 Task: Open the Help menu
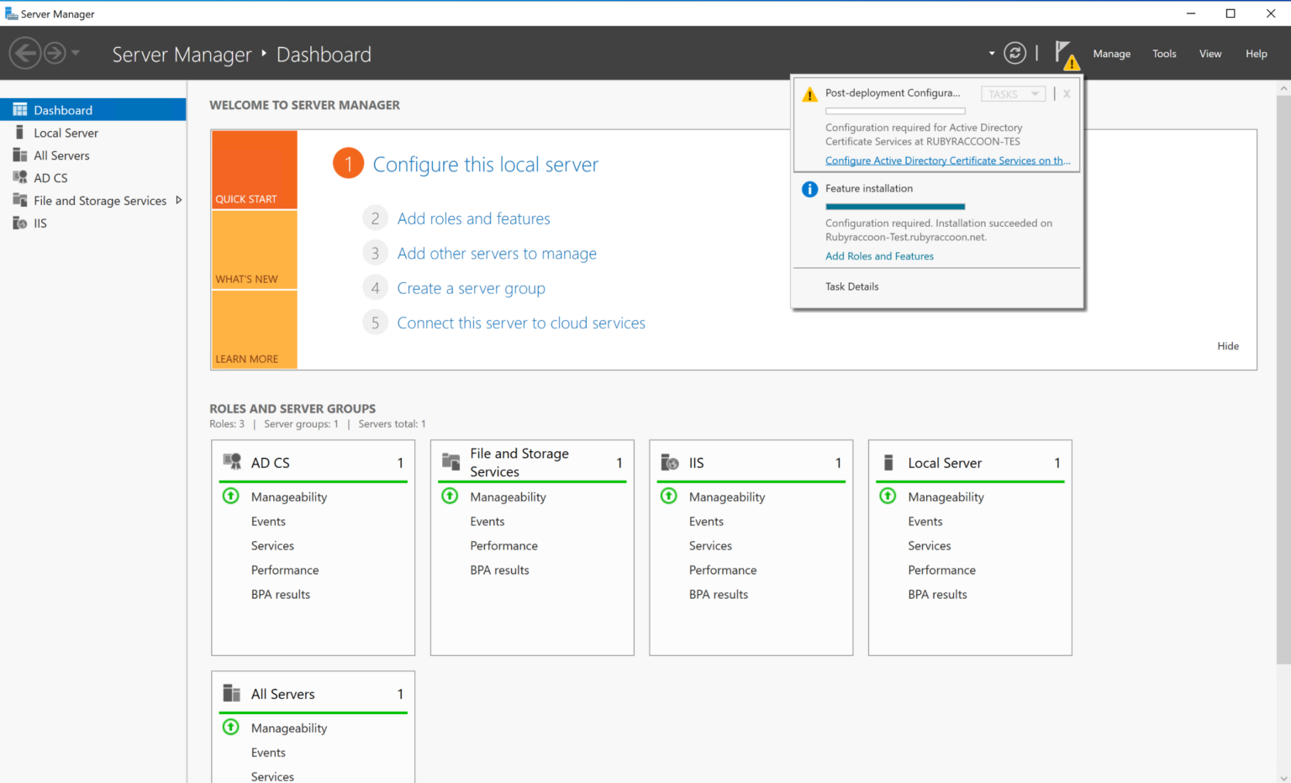pyautogui.click(x=1256, y=54)
